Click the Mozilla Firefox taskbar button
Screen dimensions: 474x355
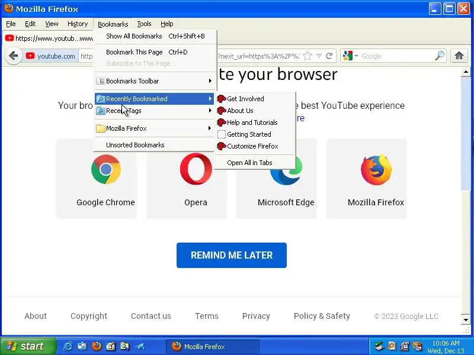(213, 347)
